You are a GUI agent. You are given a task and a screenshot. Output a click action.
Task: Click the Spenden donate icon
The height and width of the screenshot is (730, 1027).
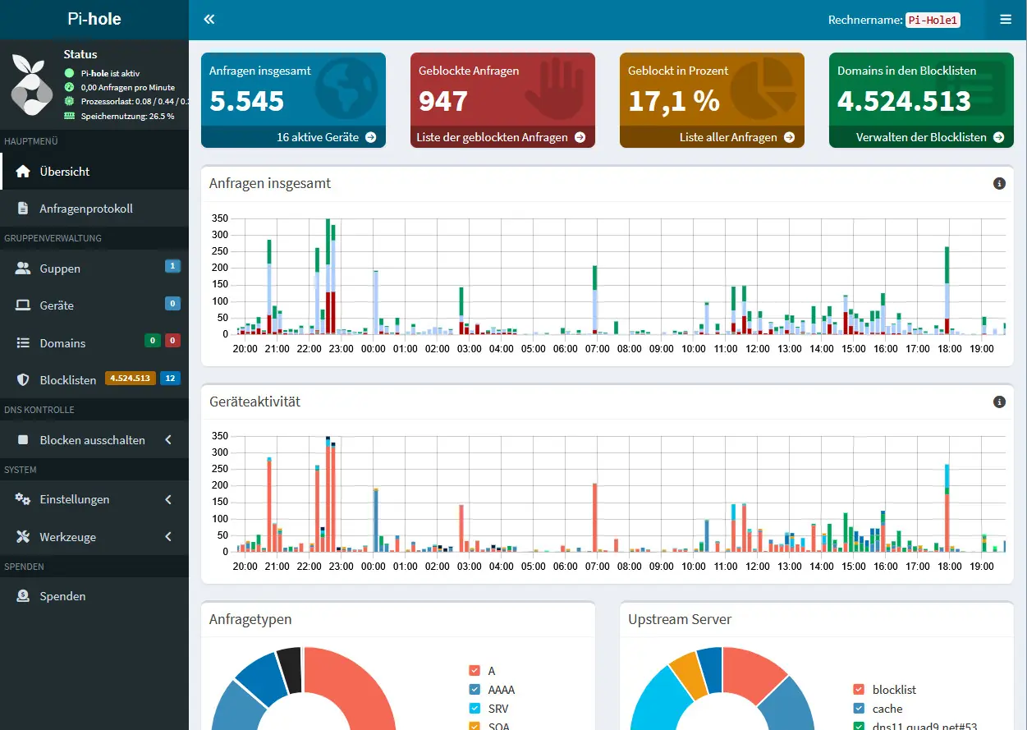[x=23, y=596]
